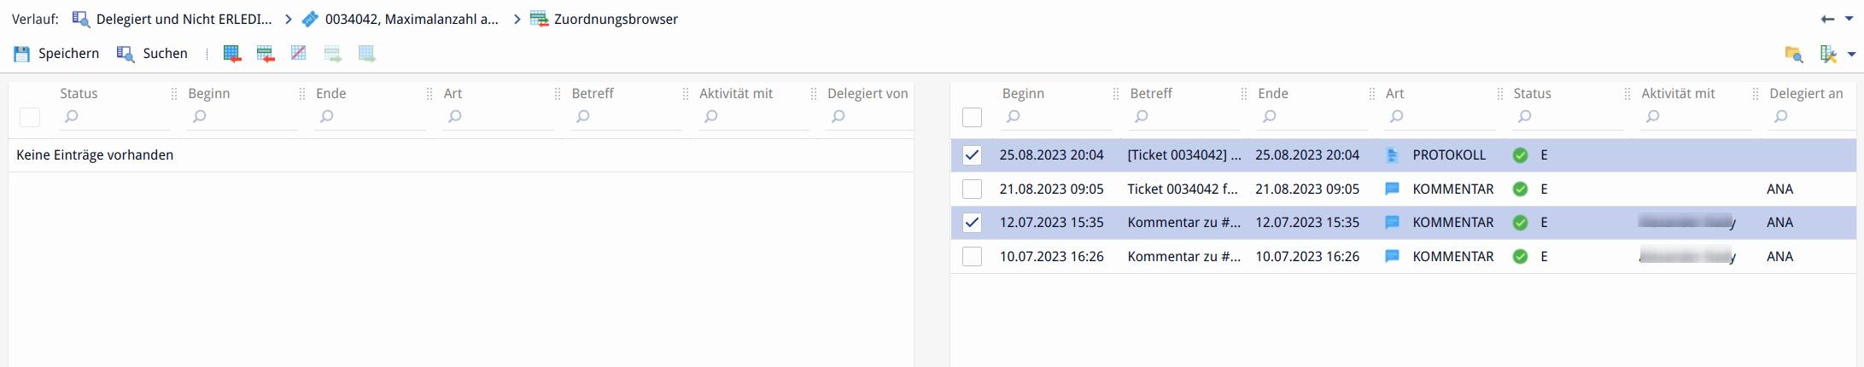Check the row dated 10.07.2023 16:26
This screenshot has width=1864, height=367.
click(x=972, y=256)
